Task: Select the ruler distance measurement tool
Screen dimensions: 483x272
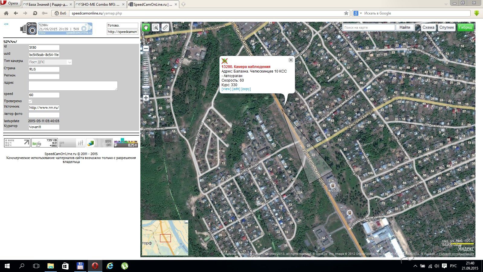Action: pos(165,28)
